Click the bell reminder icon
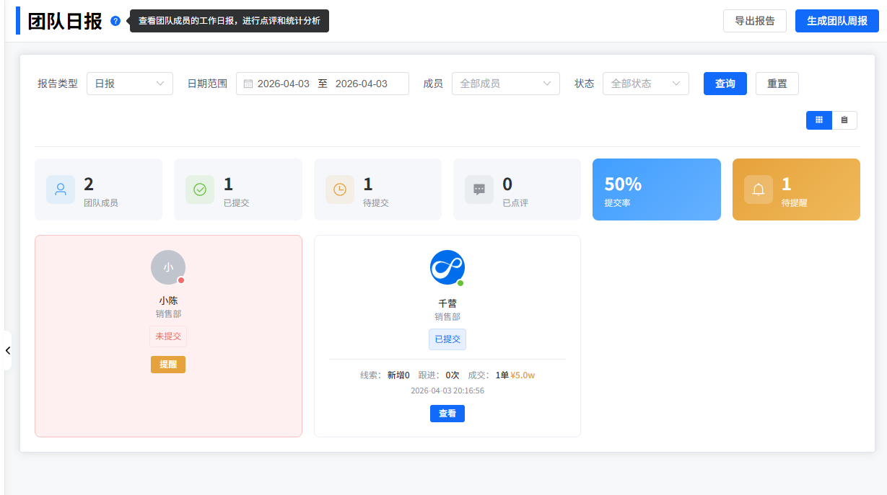Image resolution: width=887 pixels, height=495 pixels. click(759, 189)
